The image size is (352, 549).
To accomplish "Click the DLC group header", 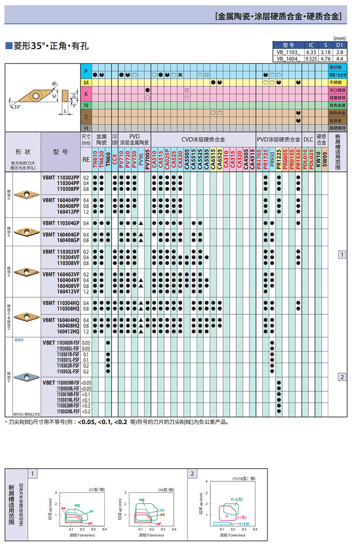I will pos(308,139).
